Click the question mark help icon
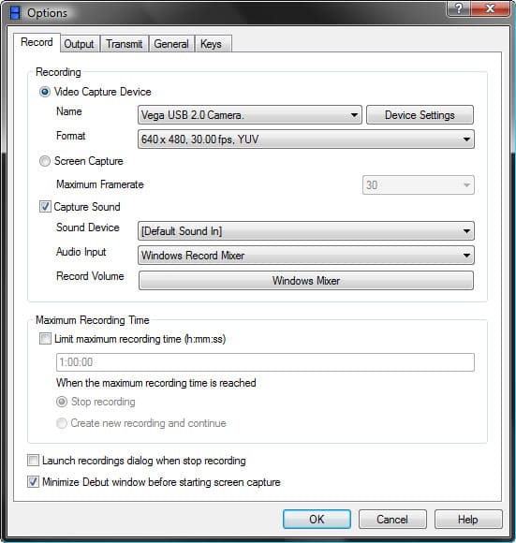Viewport: 516px width, 543px height. [458, 8]
